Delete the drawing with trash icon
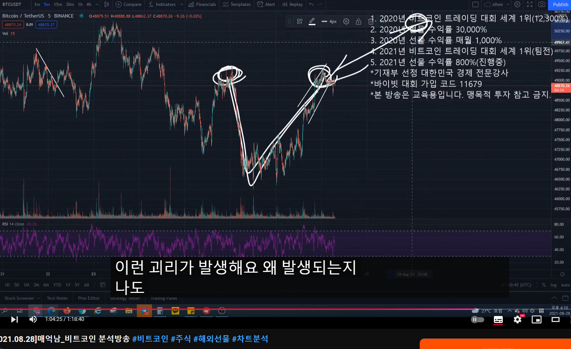This screenshot has height=349, width=571. [370, 22]
